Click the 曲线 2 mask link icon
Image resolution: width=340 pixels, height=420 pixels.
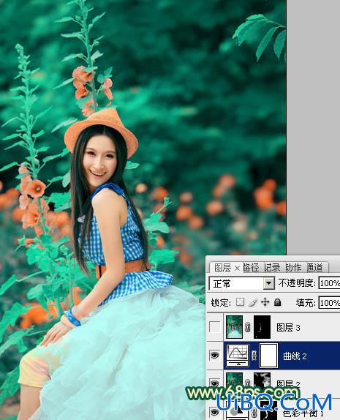(254, 356)
